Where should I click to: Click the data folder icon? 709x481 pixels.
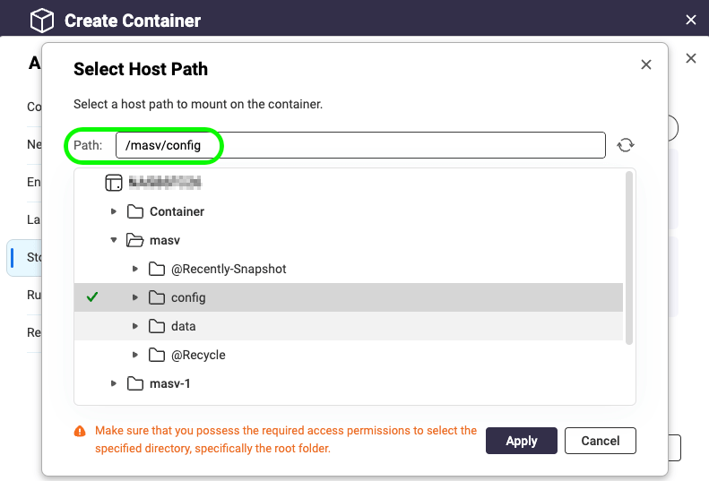pyautogui.click(x=157, y=326)
